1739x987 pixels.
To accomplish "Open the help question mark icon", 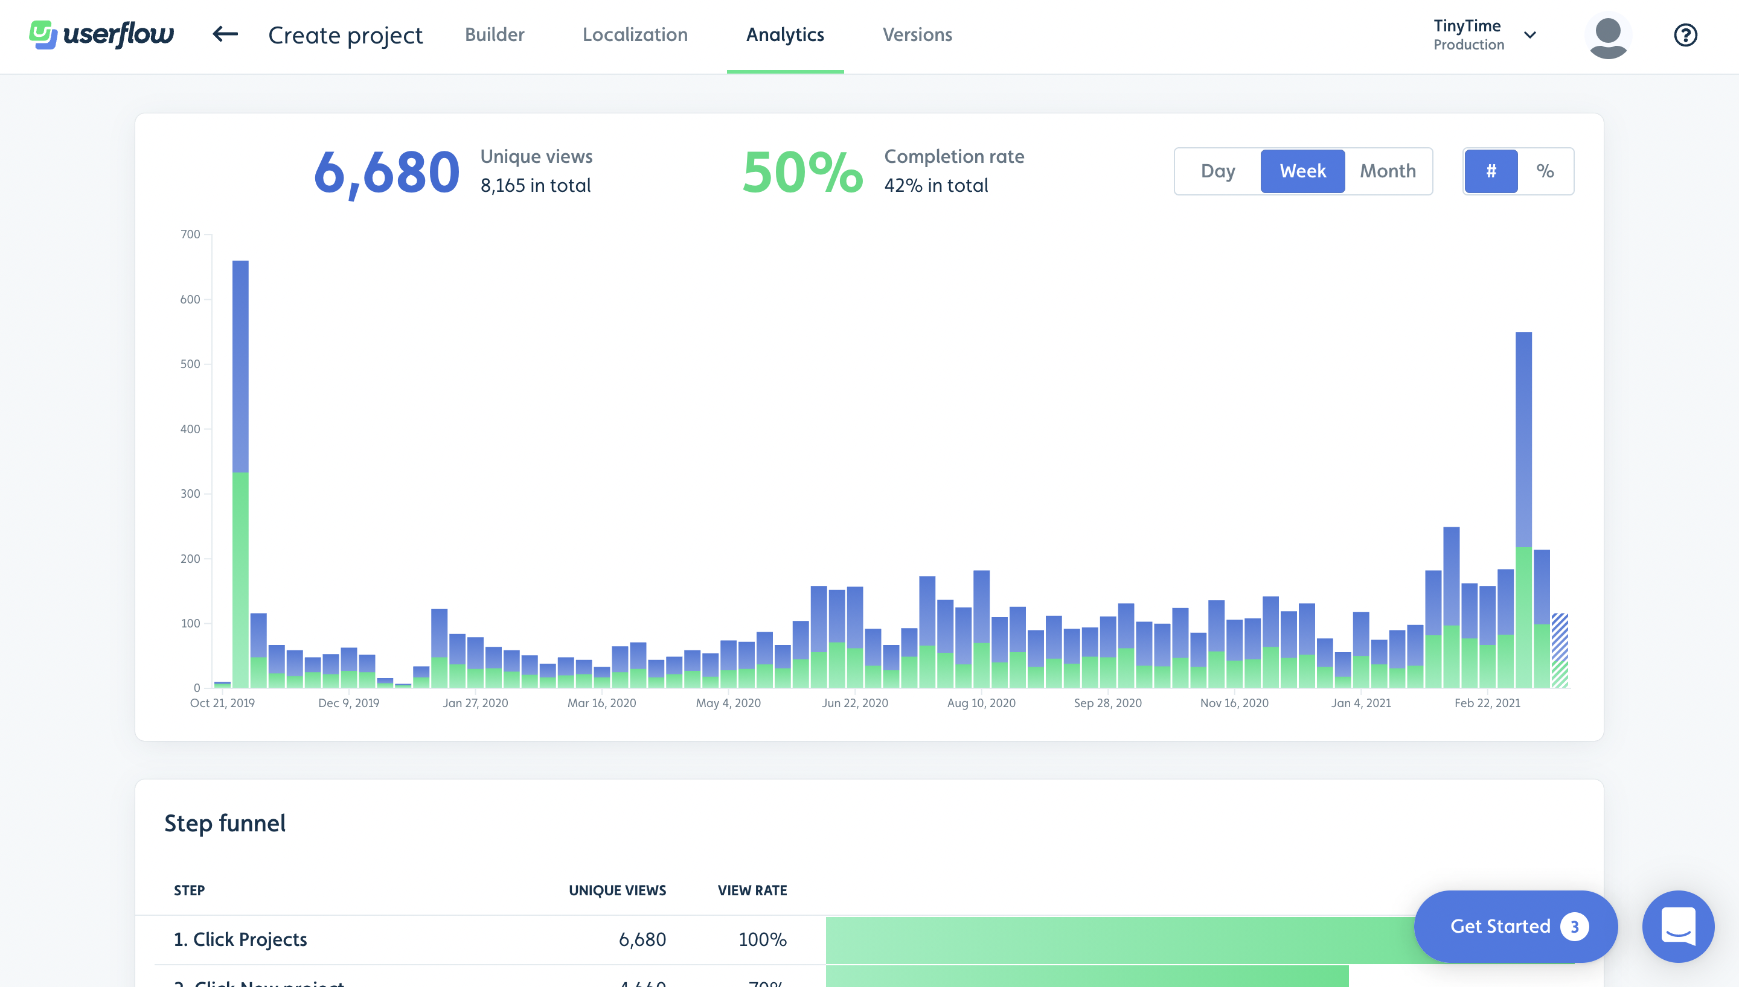I will (x=1685, y=34).
